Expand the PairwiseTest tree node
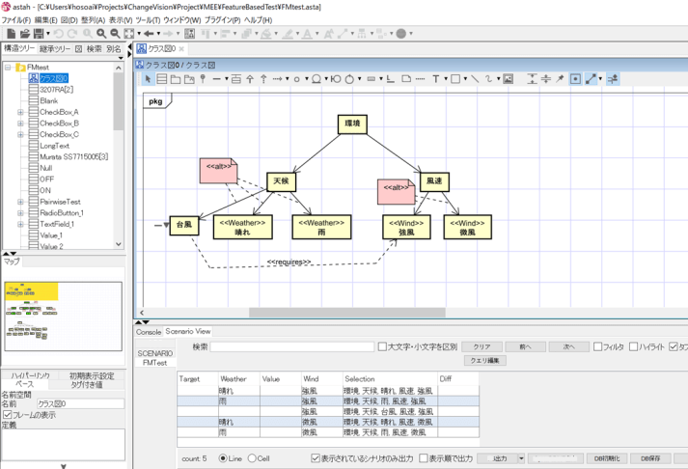688x469 pixels. tap(20, 202)
